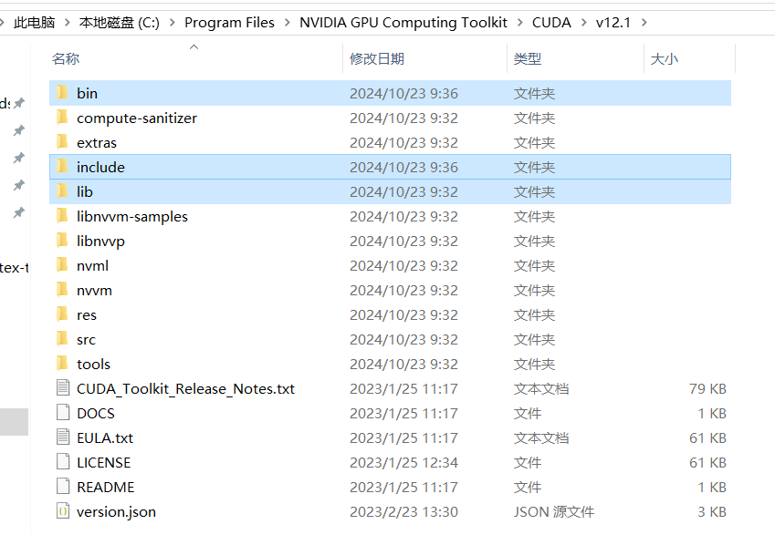Screen dimensions: 775x535
Task: Click the 3 KB size of version.json
Action: pyautogui.click(x=712, y=512)
